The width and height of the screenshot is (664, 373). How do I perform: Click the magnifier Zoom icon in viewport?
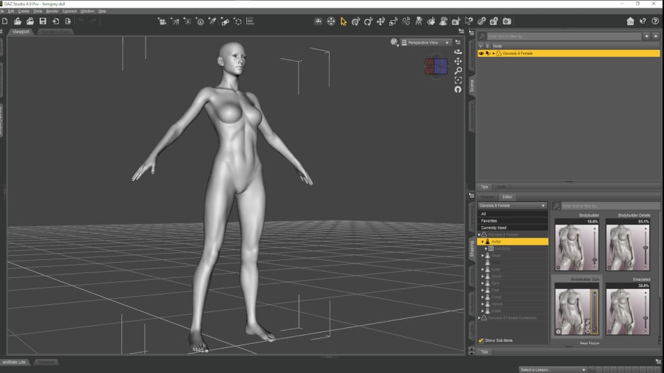coord(458,71)
